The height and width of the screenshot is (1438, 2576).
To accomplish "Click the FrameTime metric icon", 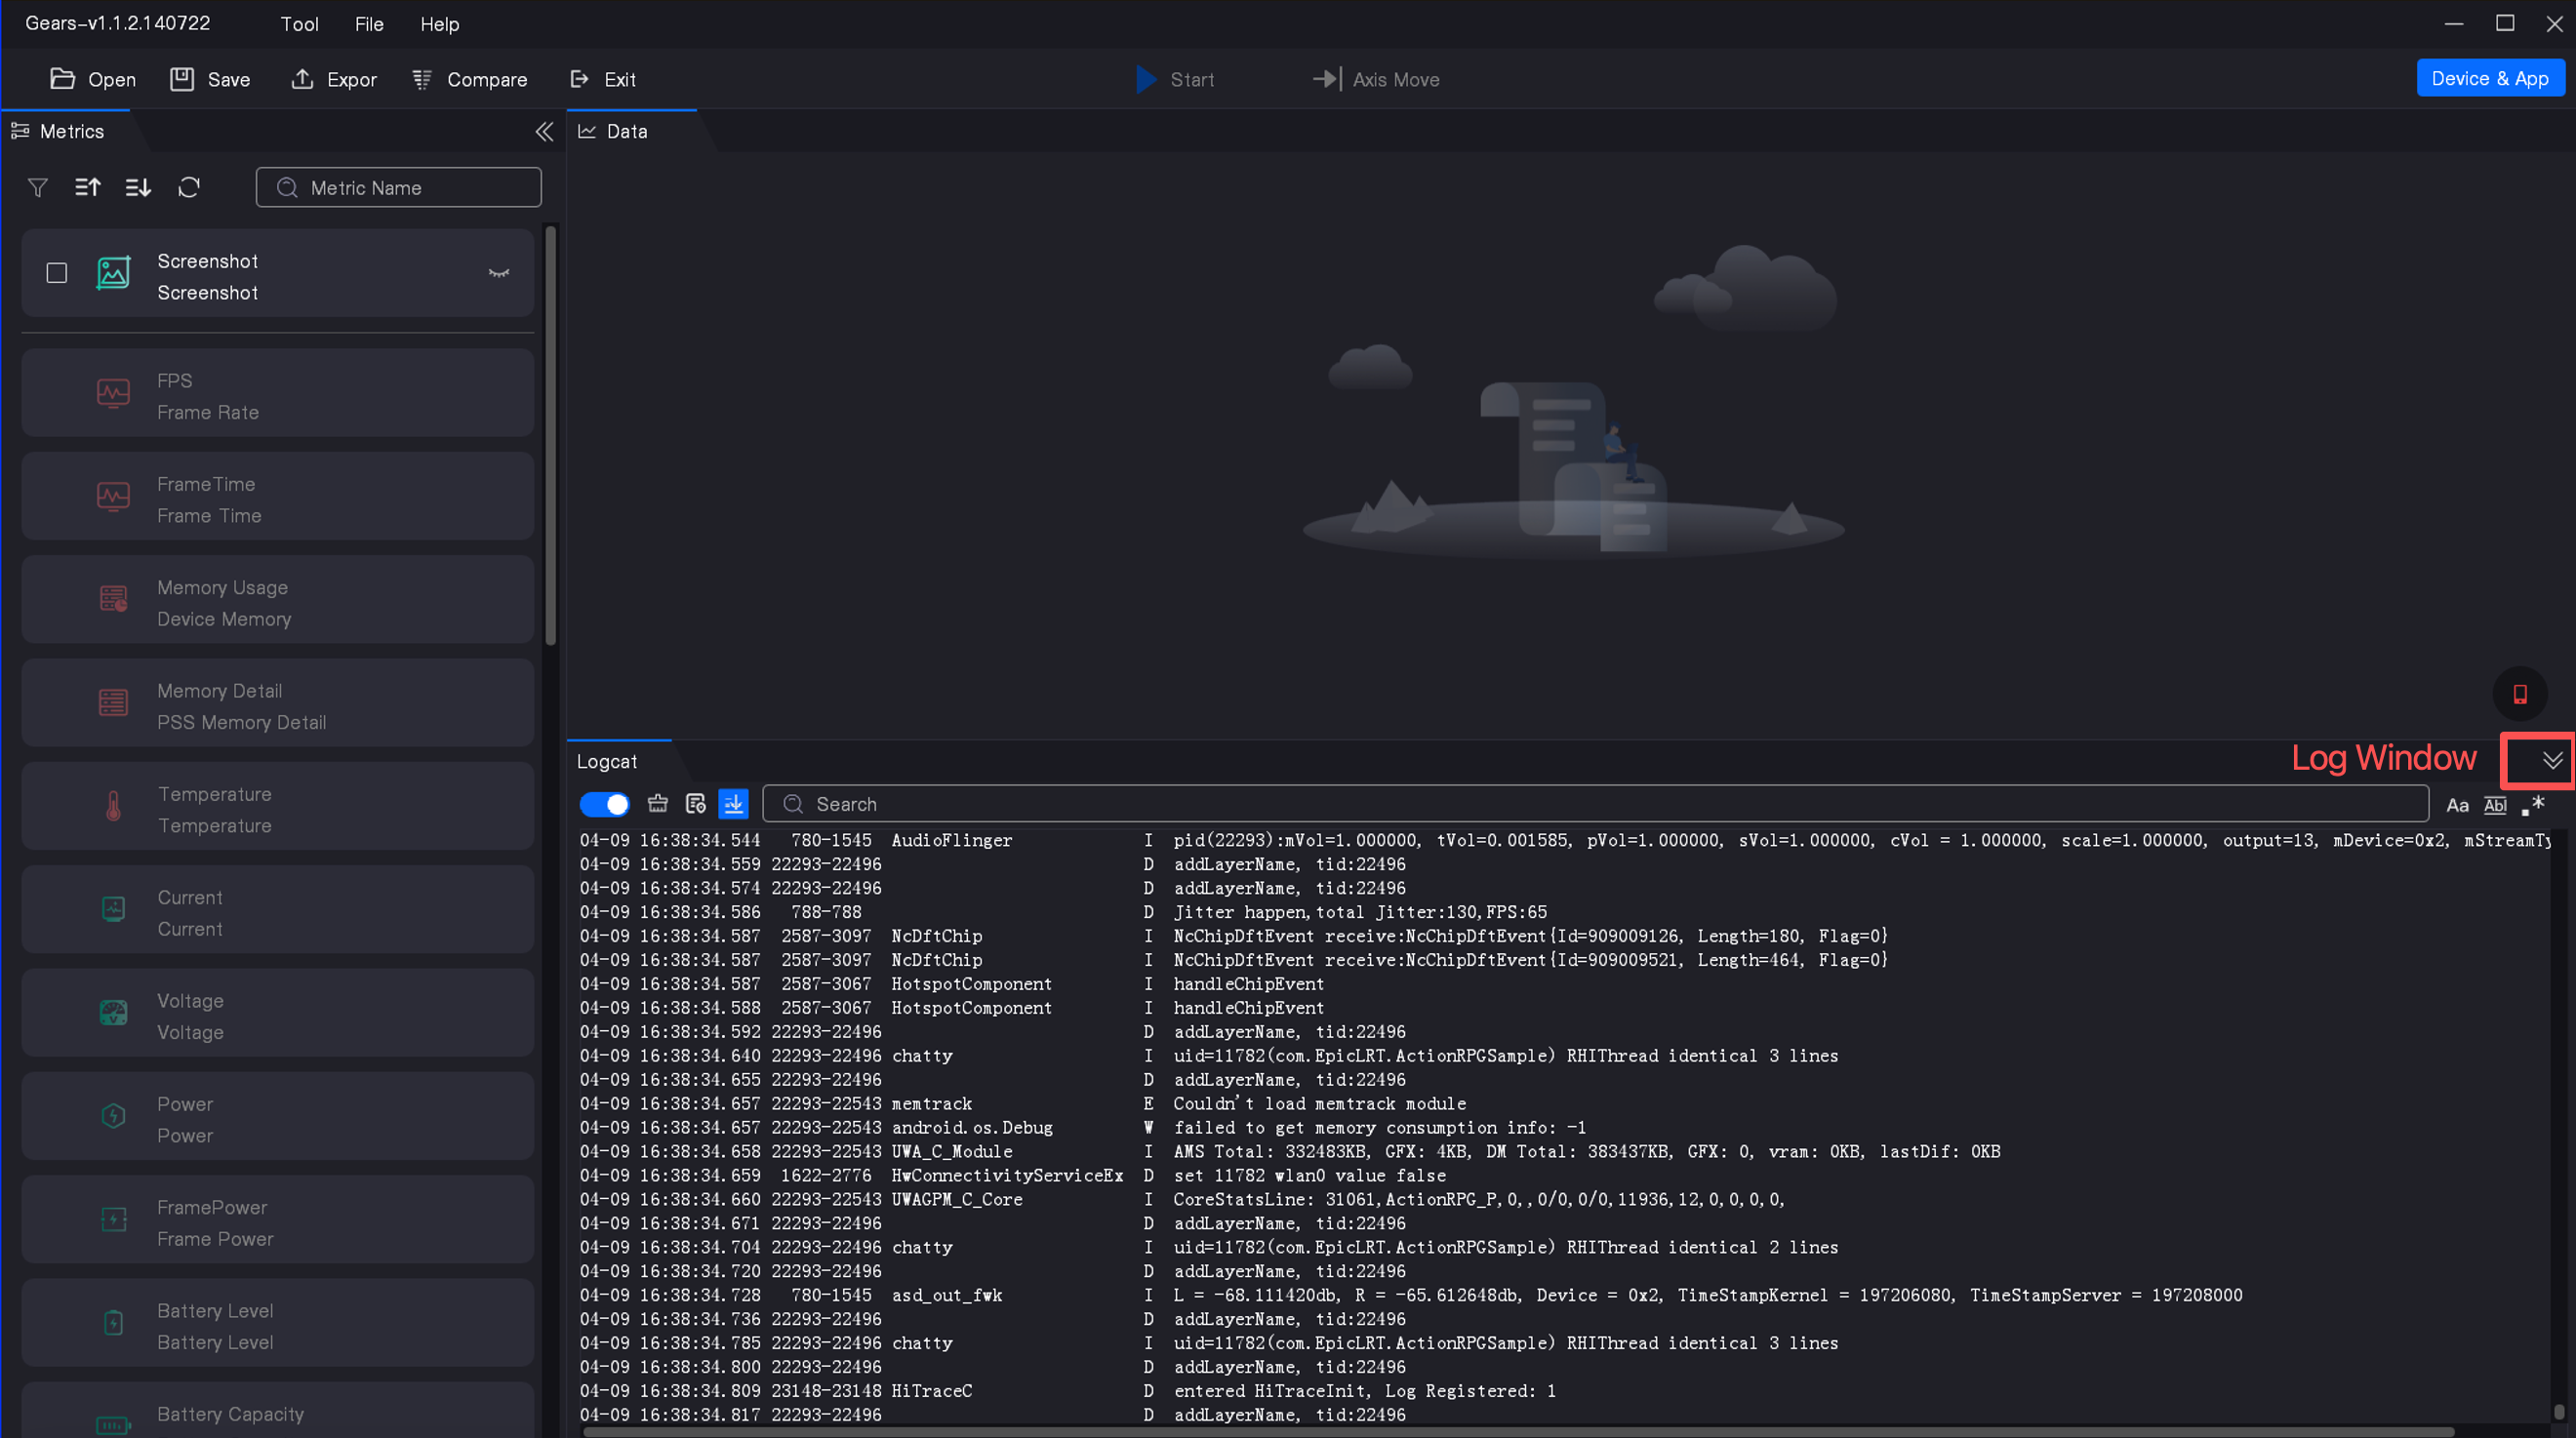I will [113, 497].
